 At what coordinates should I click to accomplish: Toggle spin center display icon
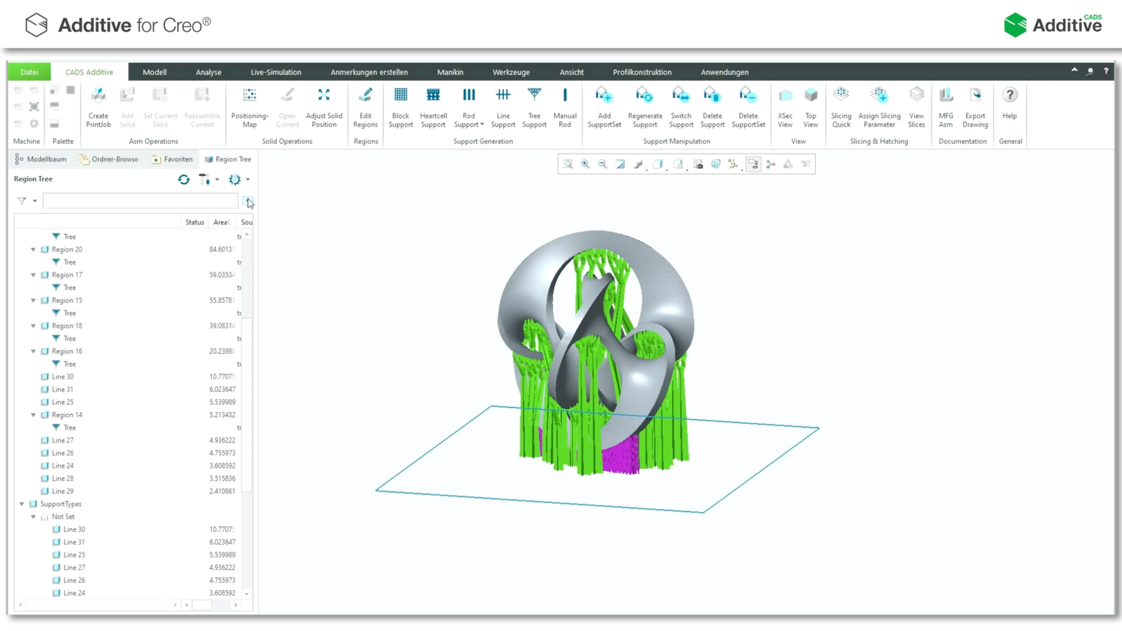pyautogui.click(x=771, y=164)
